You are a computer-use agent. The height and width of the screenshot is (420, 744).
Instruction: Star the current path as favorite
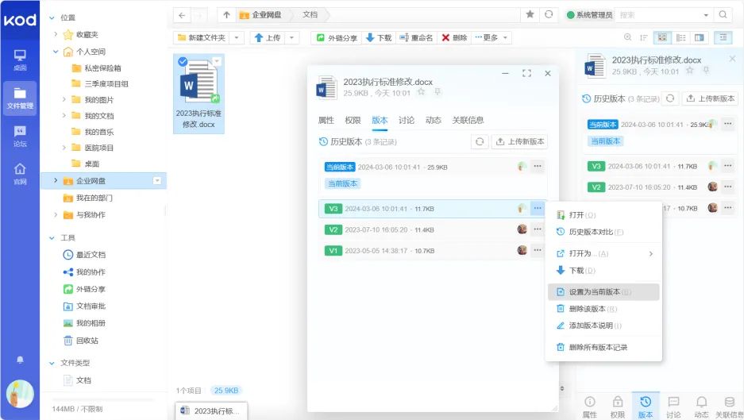pyautogui.click(x=530, y=15)
